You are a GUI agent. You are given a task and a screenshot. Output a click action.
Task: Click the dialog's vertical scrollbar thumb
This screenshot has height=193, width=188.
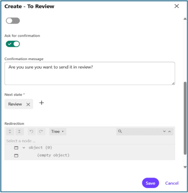pos(185,118)
